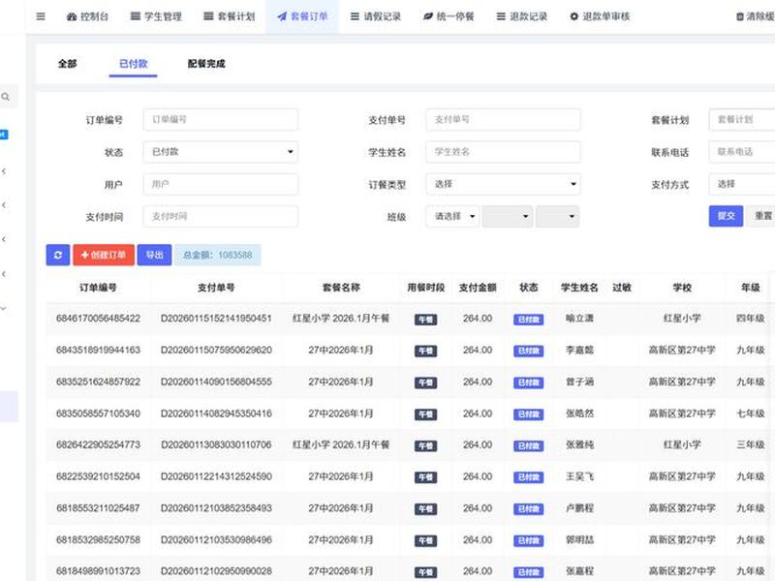Click 红星小学 in the 6846170056485422 row
This screenshot has height=581, width=775.
tap(682, 319)
